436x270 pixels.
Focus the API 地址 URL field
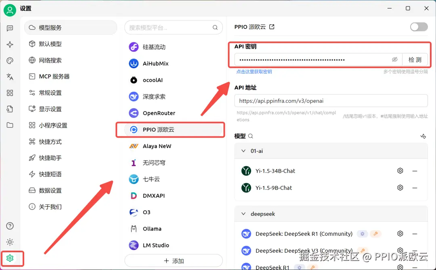[331, 101]
